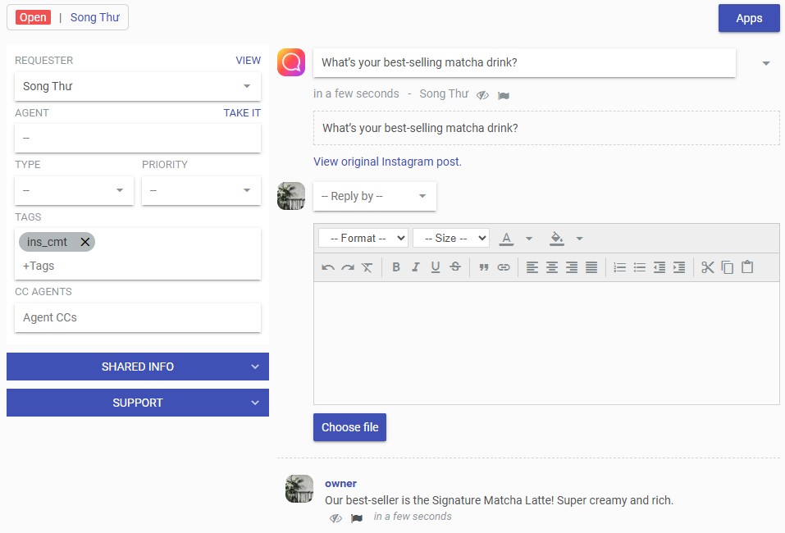785x533 pixels.
Task: Open the View original Instagram post link
Action: tap(387, 162)
